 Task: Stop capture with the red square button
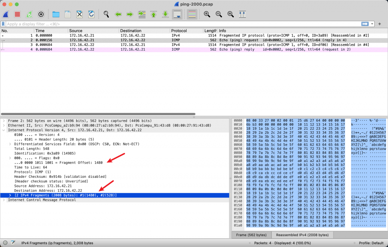[x=17, y=14]
